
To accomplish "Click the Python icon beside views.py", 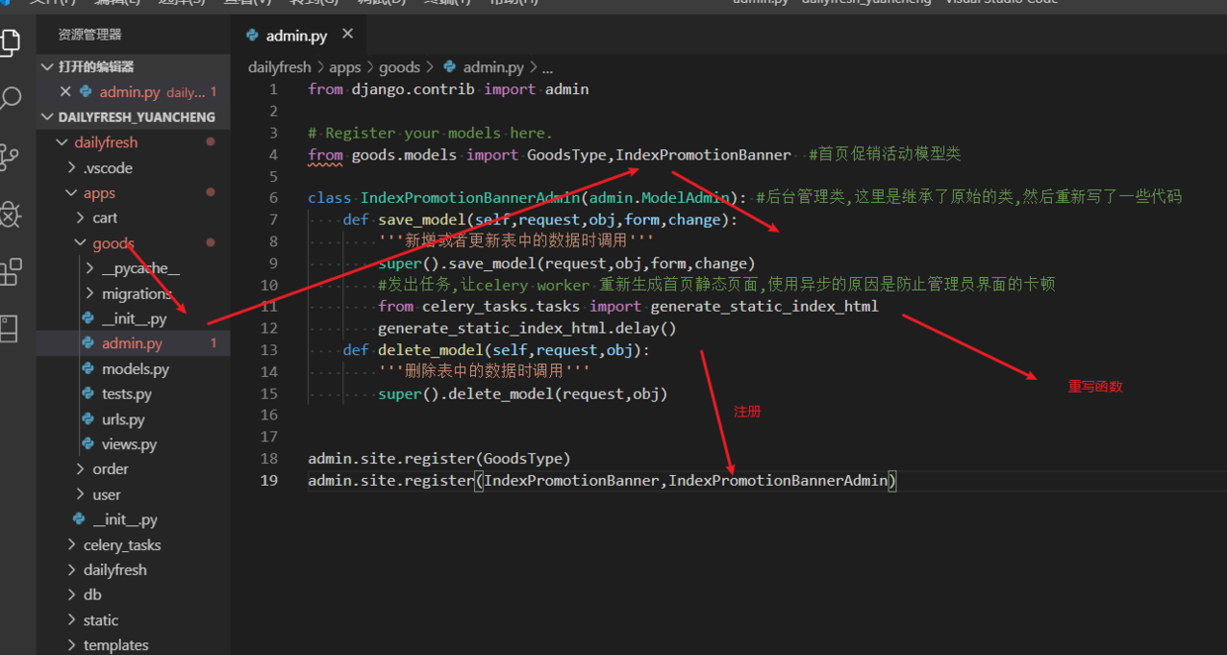I will point(88,444).
